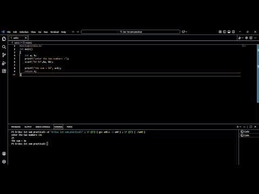Maximize the terminal panel size
The image size is (259, 194).
click(x=251, y=127)
